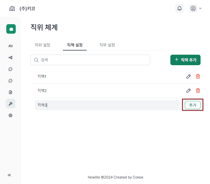Switch to the 직위 설정 tab
This screenshot has width=210, height=184.
pos(42,45)
